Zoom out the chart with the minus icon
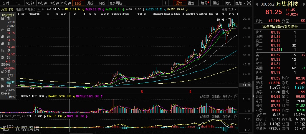The width and height of the screenshot is (306, 134). tap(171, 3)
